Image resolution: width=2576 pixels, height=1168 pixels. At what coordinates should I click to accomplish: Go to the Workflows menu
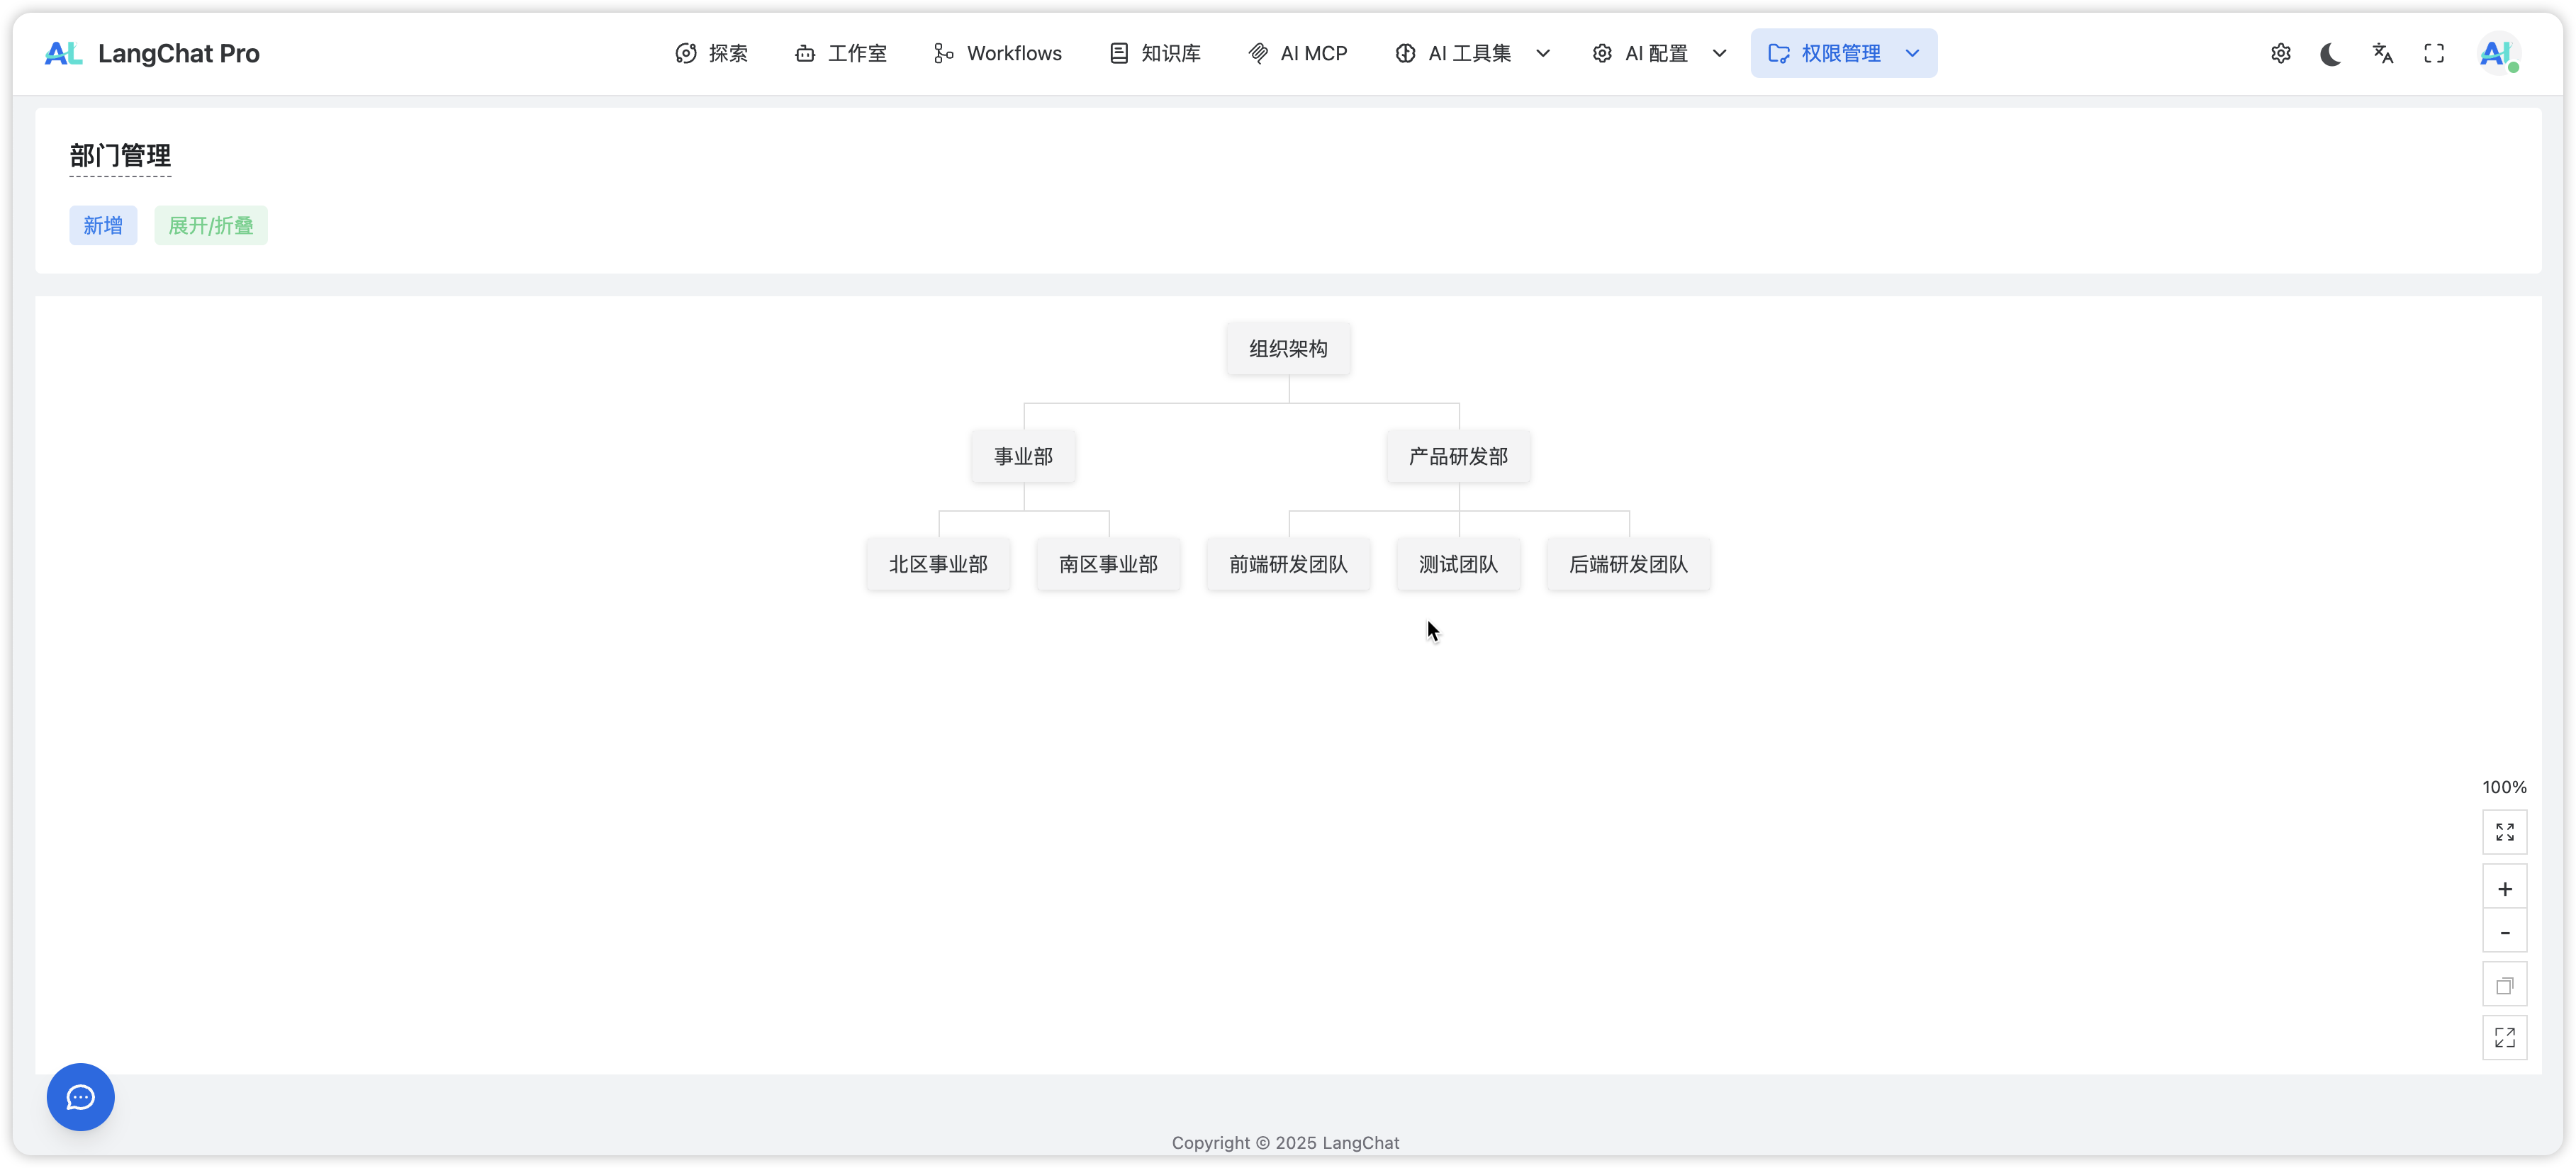click(x=997, y=53)
